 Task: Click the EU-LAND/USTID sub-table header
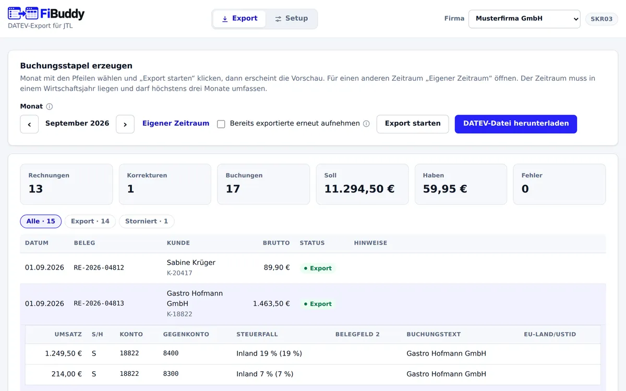point(550,334)
